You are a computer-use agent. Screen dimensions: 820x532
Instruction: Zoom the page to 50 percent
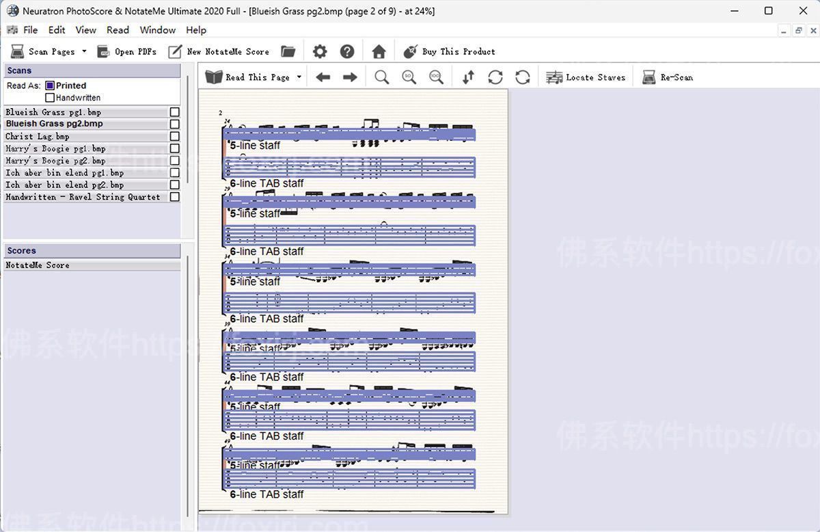[409, 78]
